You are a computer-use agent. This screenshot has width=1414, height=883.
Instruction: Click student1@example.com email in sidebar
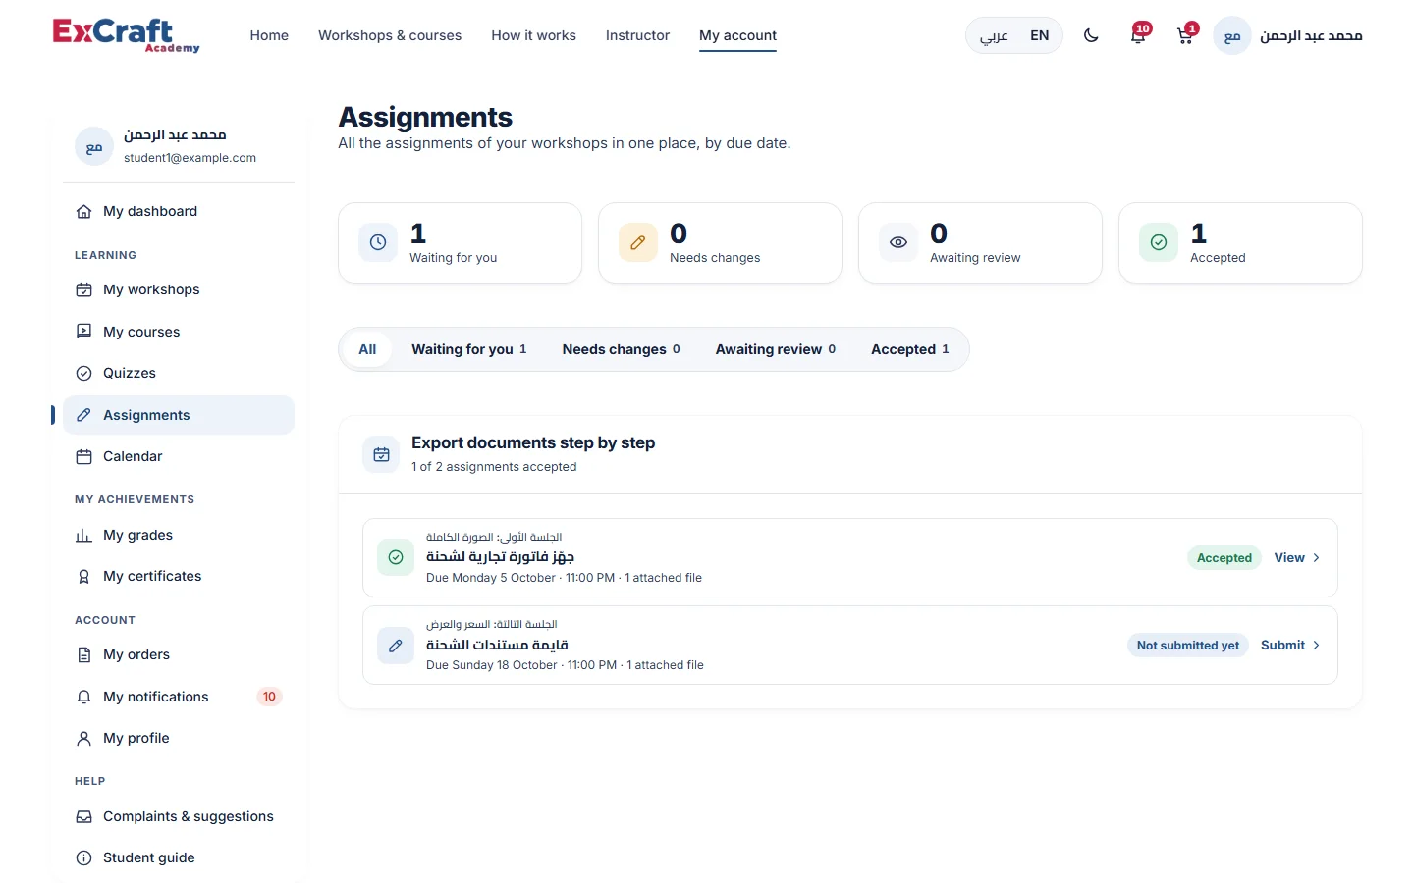click(x=190, y=158)
